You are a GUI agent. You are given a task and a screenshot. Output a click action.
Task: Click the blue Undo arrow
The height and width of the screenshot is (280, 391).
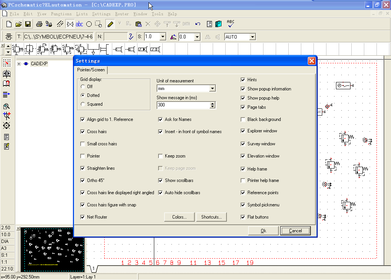(198, 24)
